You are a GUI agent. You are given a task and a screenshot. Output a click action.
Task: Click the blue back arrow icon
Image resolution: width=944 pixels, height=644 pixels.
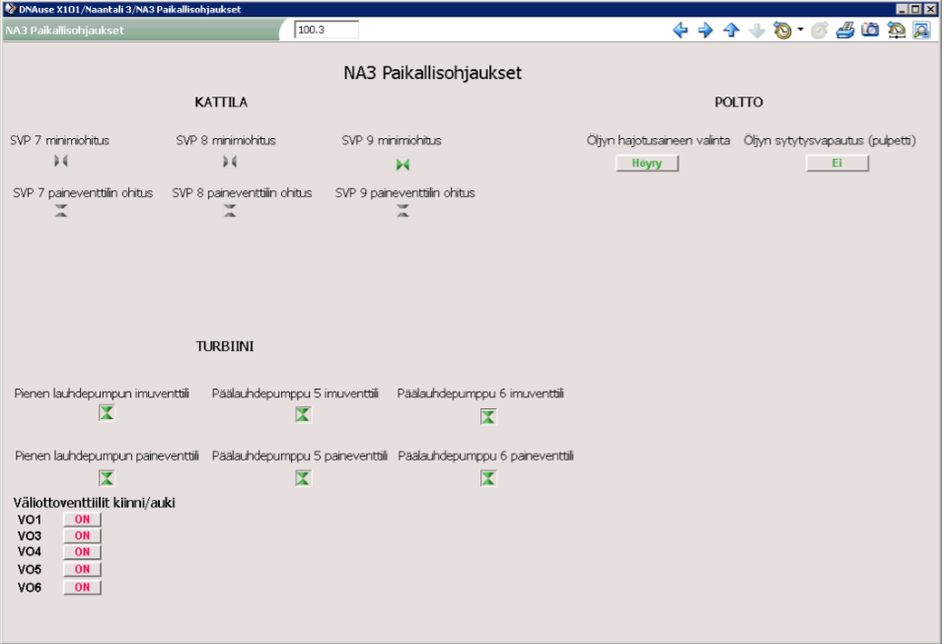(x=681, y=31)
